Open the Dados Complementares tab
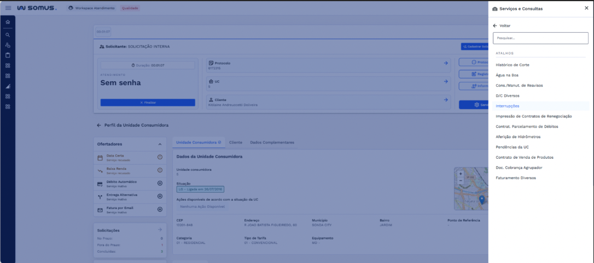 (272, 142)
